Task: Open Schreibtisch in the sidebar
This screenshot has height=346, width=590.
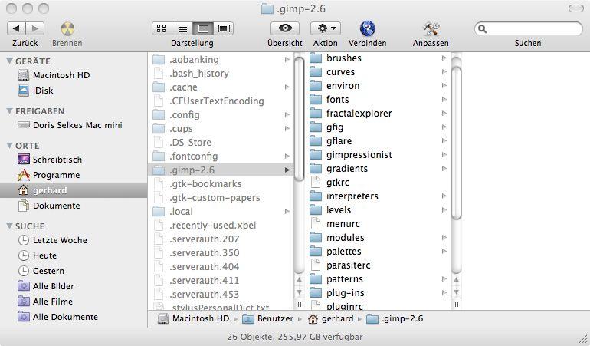Action: pos(50,160)
